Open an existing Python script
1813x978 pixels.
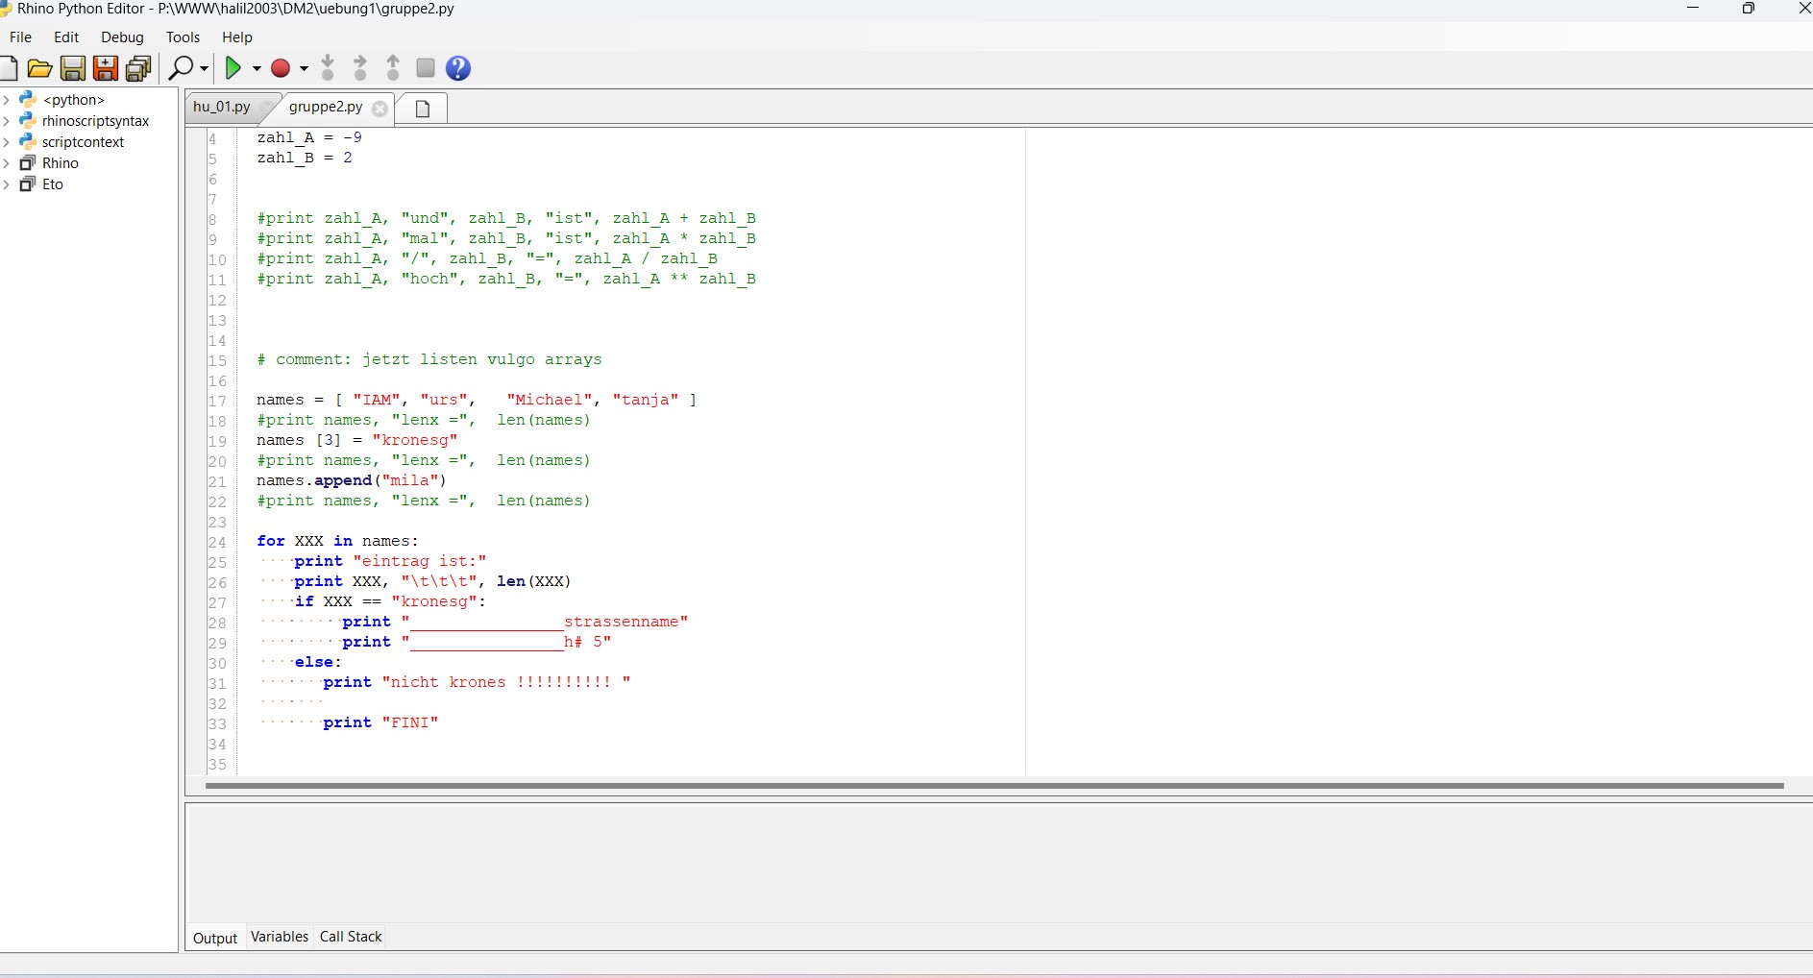[39, 67]
